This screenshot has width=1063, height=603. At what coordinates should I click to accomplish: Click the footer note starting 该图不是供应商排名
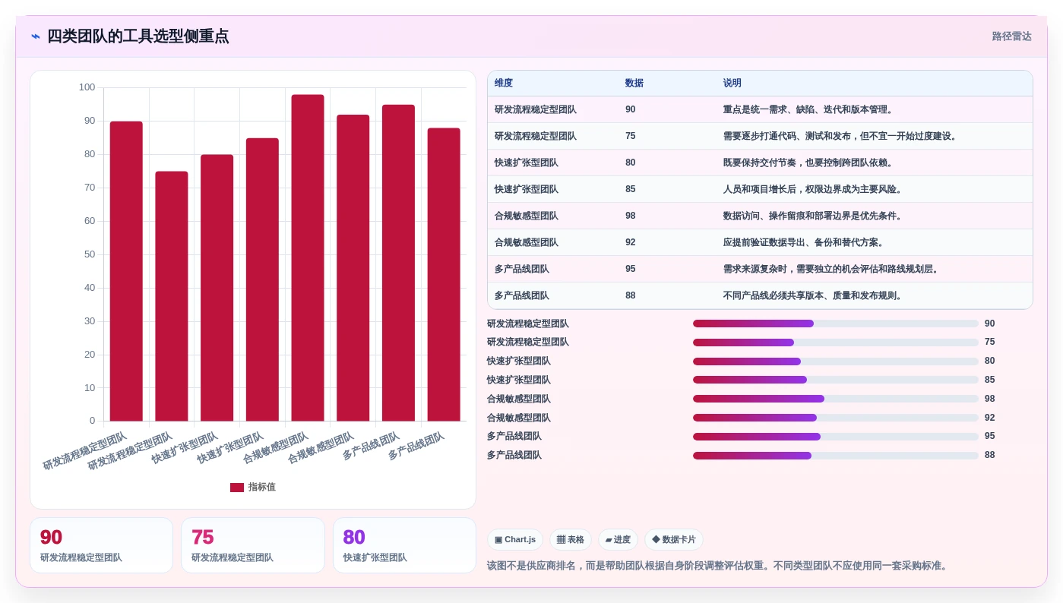719,566
